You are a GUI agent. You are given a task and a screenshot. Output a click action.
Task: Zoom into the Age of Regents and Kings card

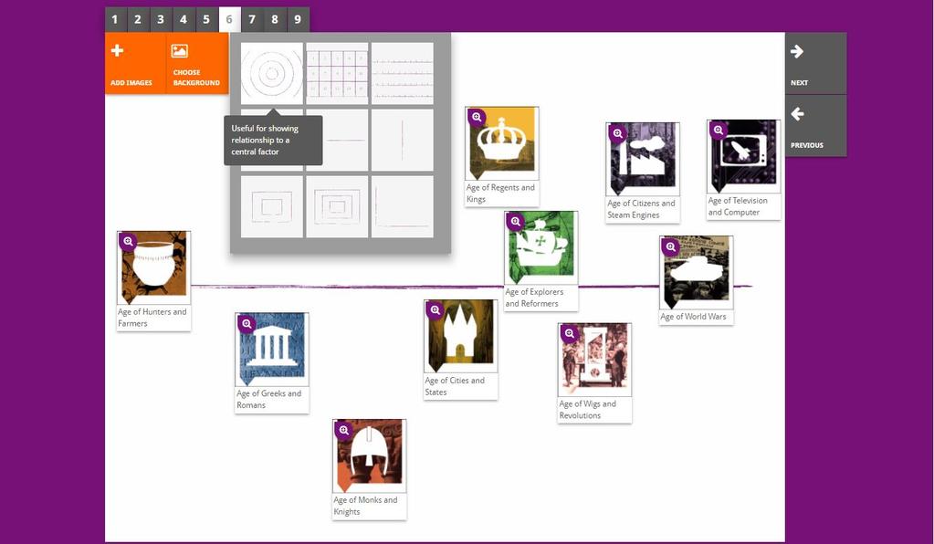[x=477, y=117]
